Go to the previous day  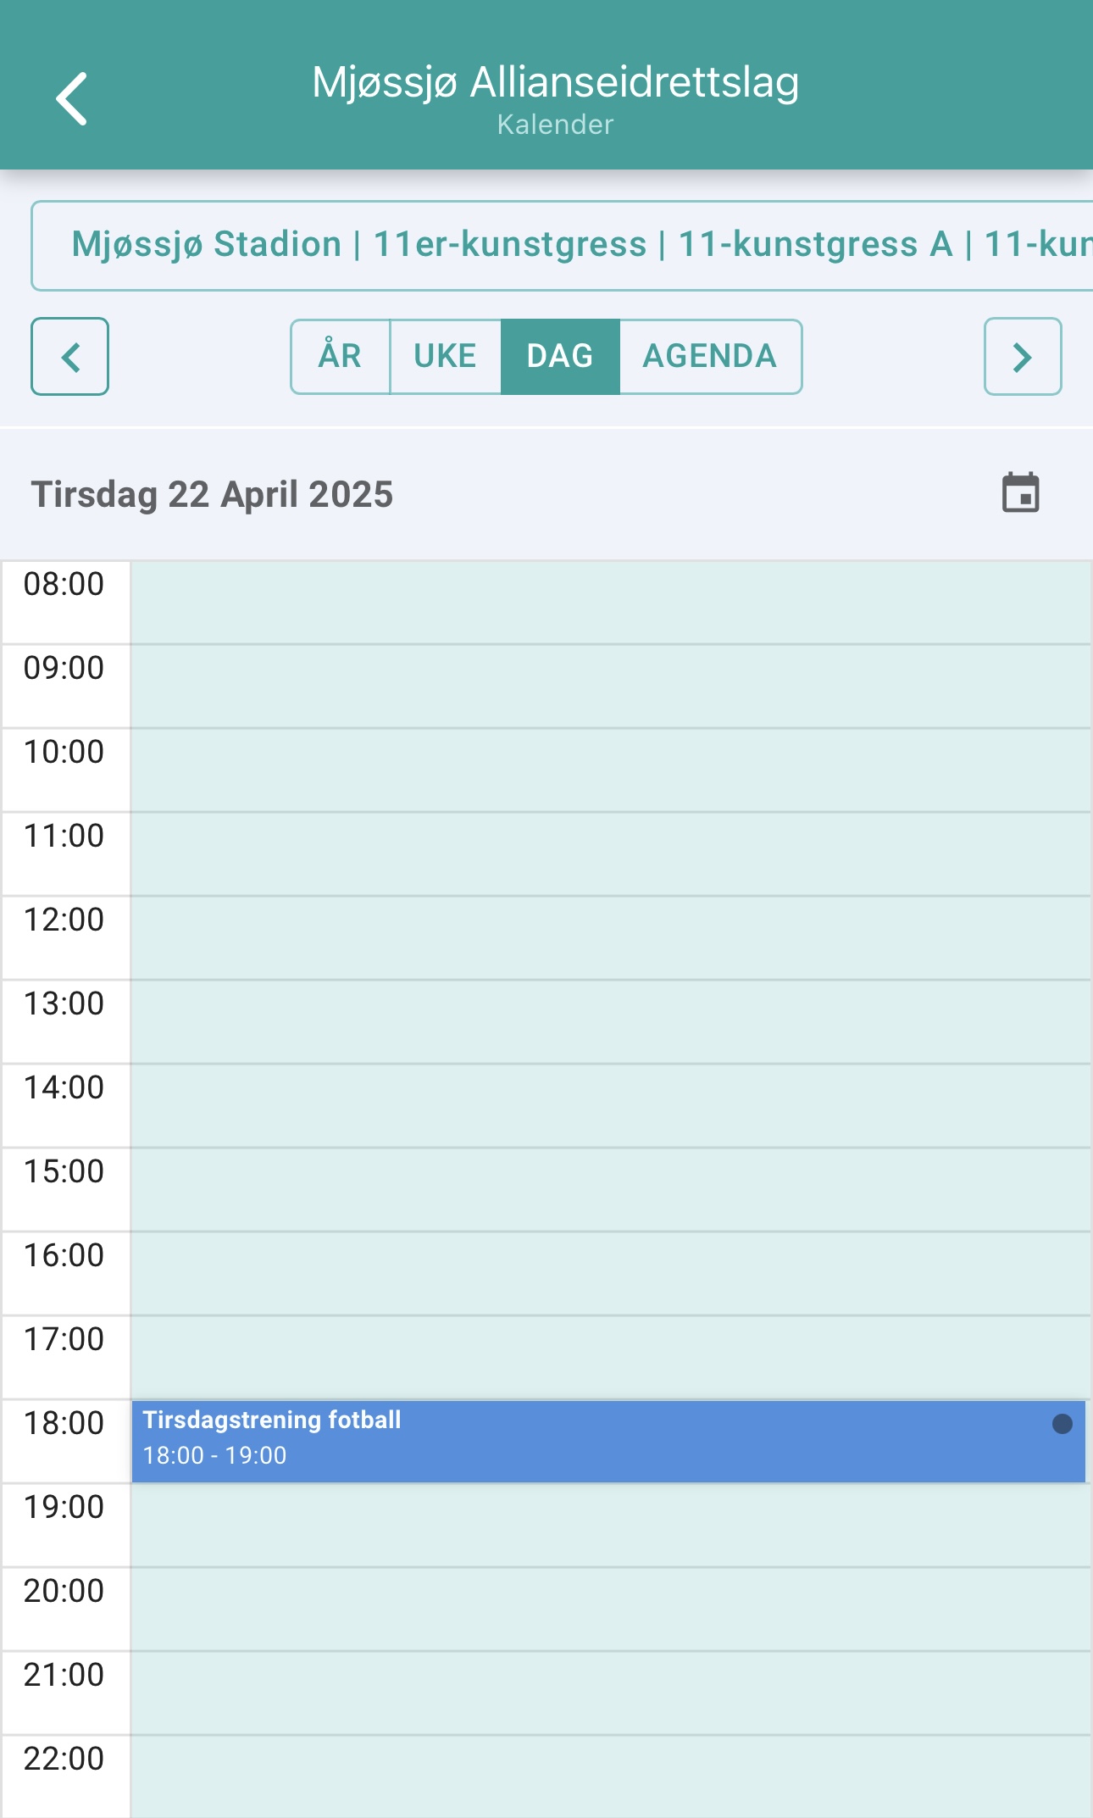click(69, 356)
